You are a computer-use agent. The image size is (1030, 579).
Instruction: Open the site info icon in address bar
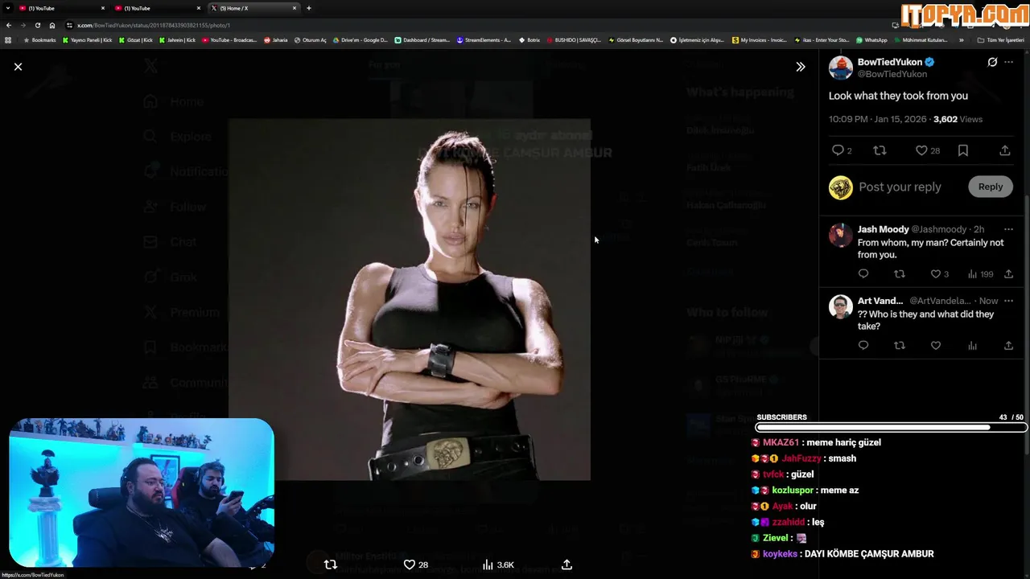pos(70,25)
